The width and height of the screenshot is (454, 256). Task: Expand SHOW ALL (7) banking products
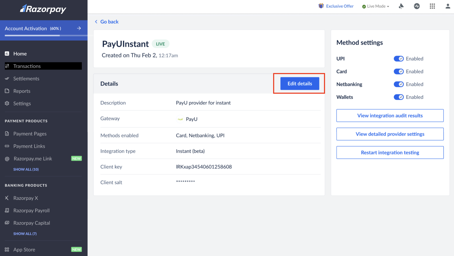25,234
